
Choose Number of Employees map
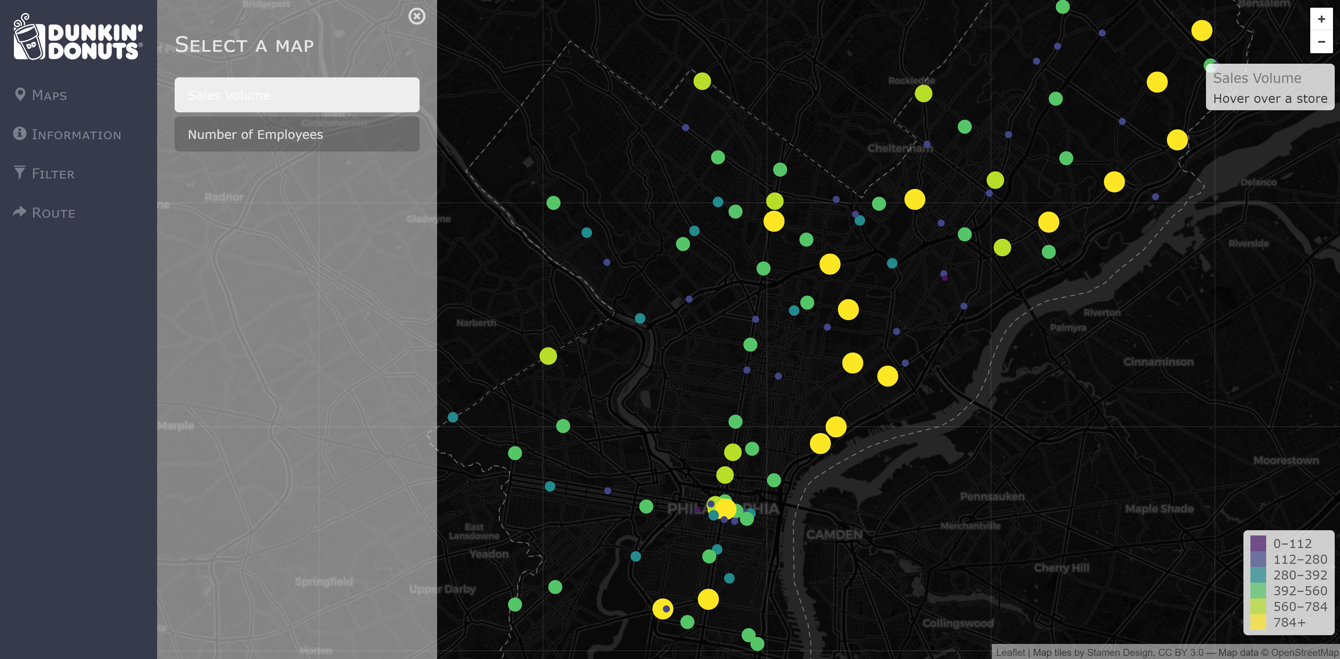(296, 134)
